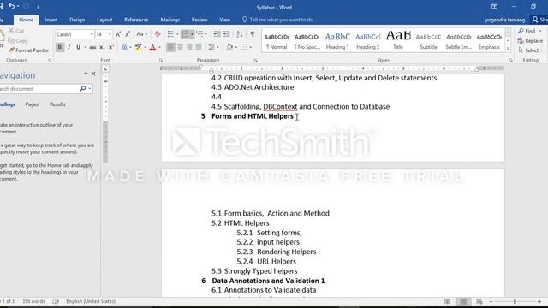
Task: Expand the Styles gallery More arrow
Action: tap(508, 49)
